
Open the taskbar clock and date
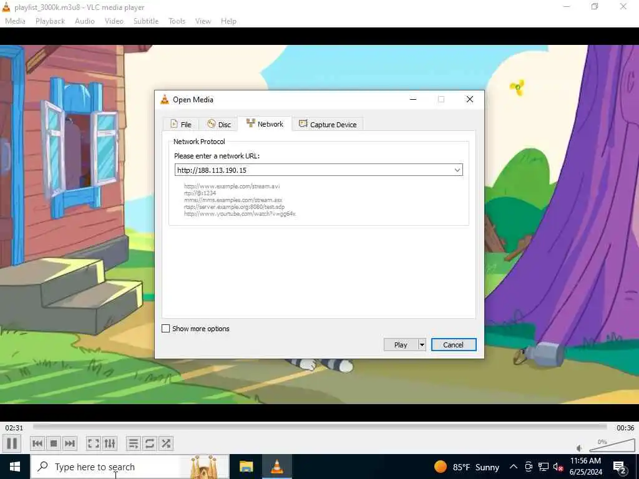[x=585, y=467]
